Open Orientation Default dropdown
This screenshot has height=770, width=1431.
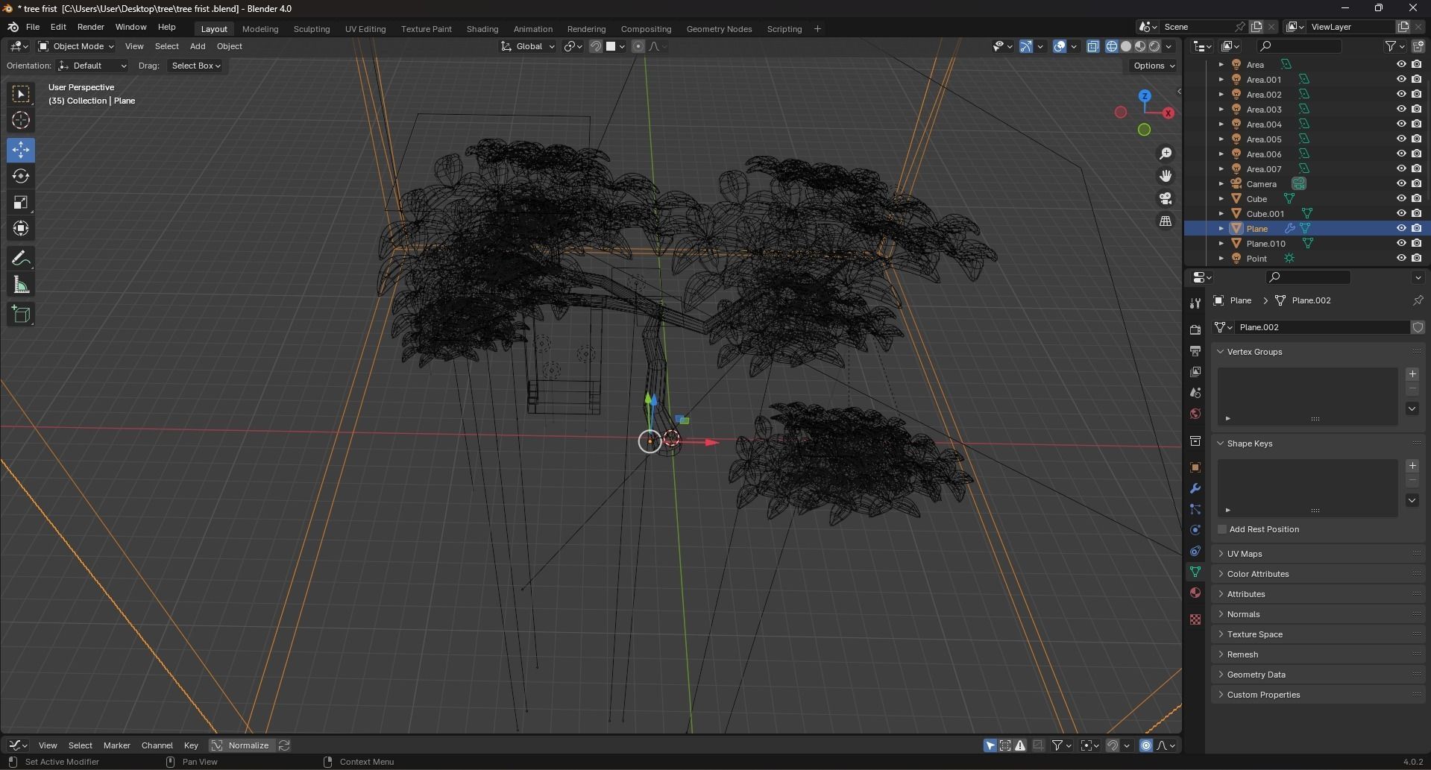tap(92, 66)
